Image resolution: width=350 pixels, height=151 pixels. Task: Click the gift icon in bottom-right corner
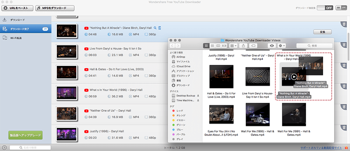pos(346,148)
